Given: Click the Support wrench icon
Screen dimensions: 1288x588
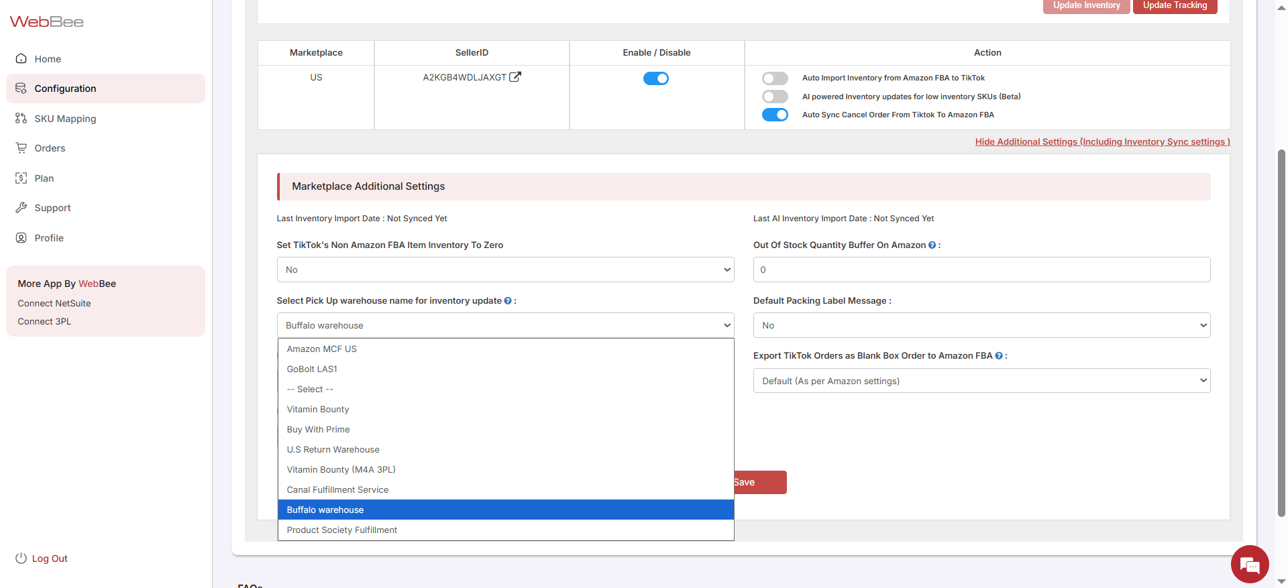Looking at the screenshot, I should [x=21, y=208].
